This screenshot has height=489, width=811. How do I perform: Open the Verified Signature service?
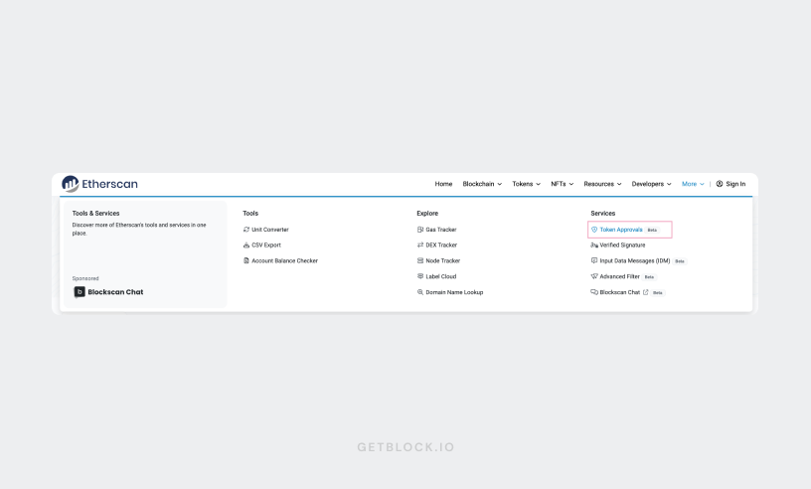pyautogui.click(x=622, y=244)
